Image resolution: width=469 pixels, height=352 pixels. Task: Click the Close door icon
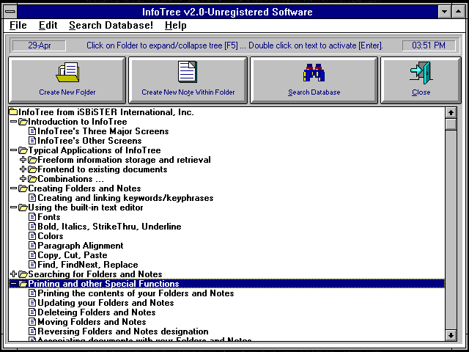(421, 73)
